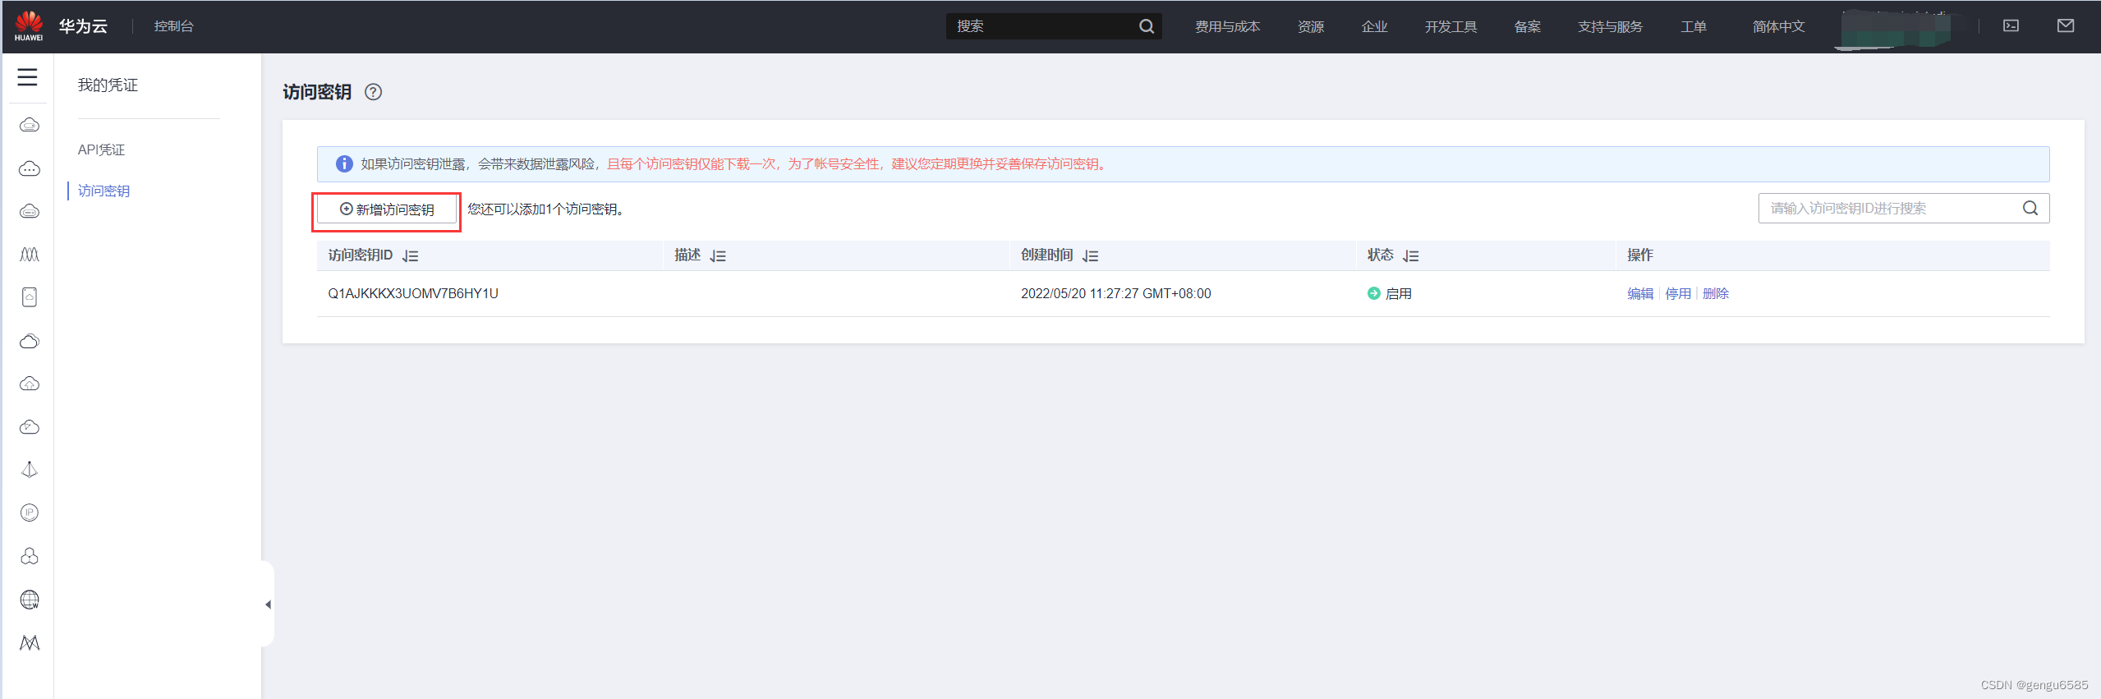2101x699 pixels.
Task: Click the top bar search magnifier icon
Action: click(1147, 26)
